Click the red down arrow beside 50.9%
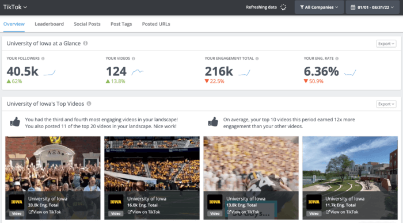 [x=306, y=82]
